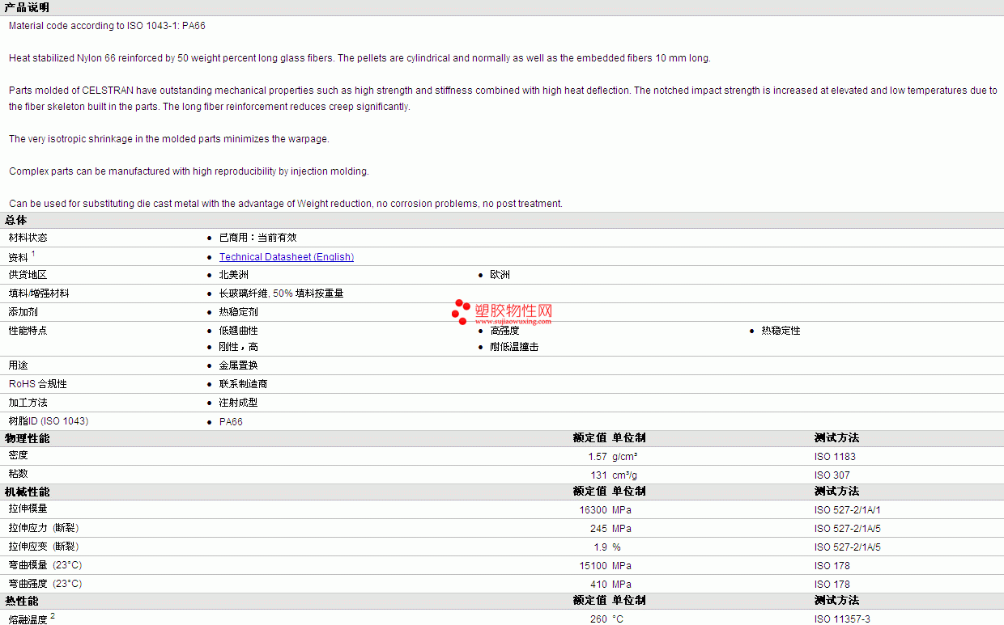The width and height of the screenshot is (1004, 625).
Task: Click the 物理性能 section header
Action: click(27, 438)
